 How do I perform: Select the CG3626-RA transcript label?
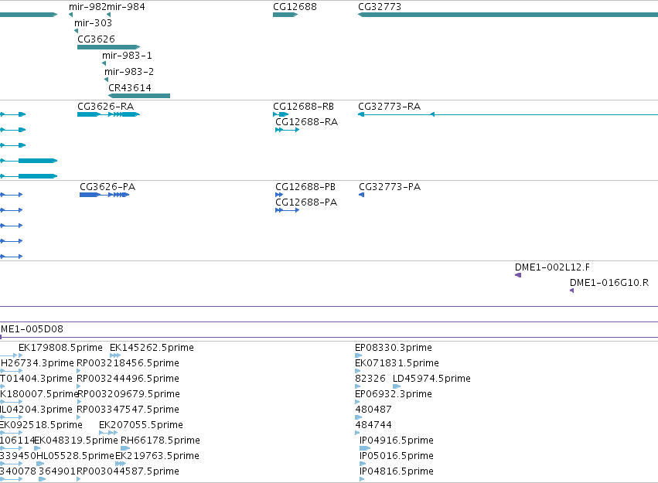106,107
